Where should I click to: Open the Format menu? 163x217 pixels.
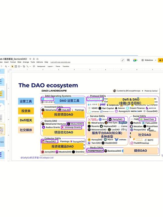(13, 62)
